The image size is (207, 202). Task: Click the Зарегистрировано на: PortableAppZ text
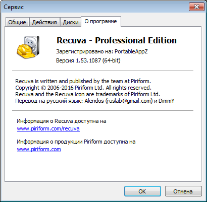point(102,51)
